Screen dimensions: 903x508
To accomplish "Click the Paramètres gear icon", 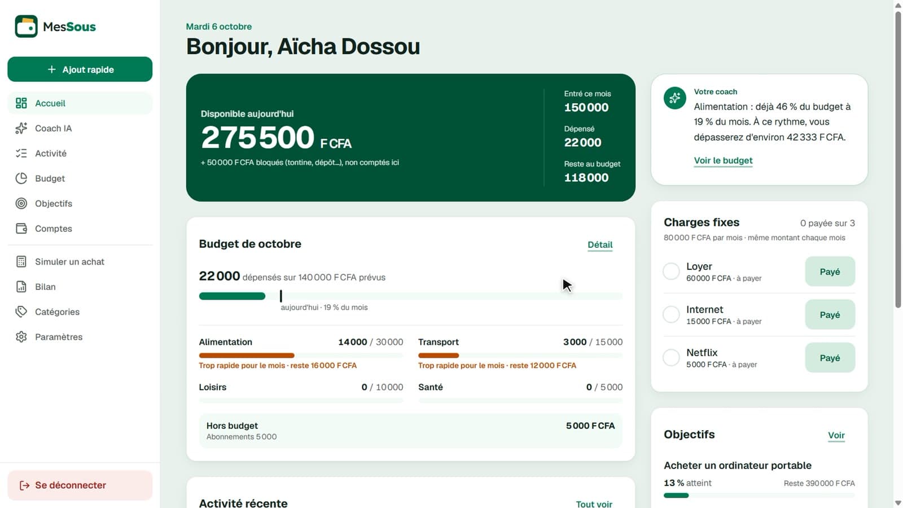I will (21, 337).
